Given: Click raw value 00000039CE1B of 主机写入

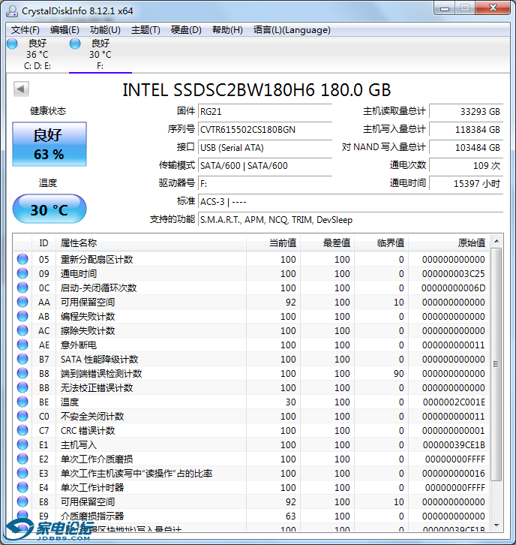Looking at the screenshot, I should click(454, 445).
